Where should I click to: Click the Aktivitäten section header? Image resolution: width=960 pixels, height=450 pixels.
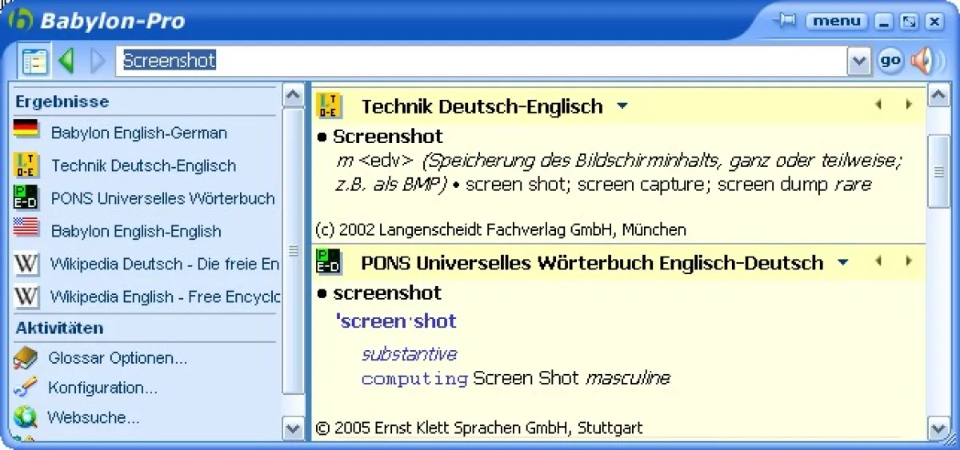[x=59, y=328]
